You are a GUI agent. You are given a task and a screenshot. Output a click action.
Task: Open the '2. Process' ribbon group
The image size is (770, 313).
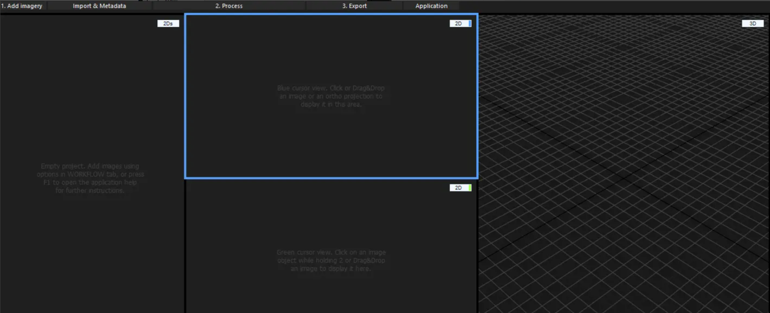[x=229, y=6]
